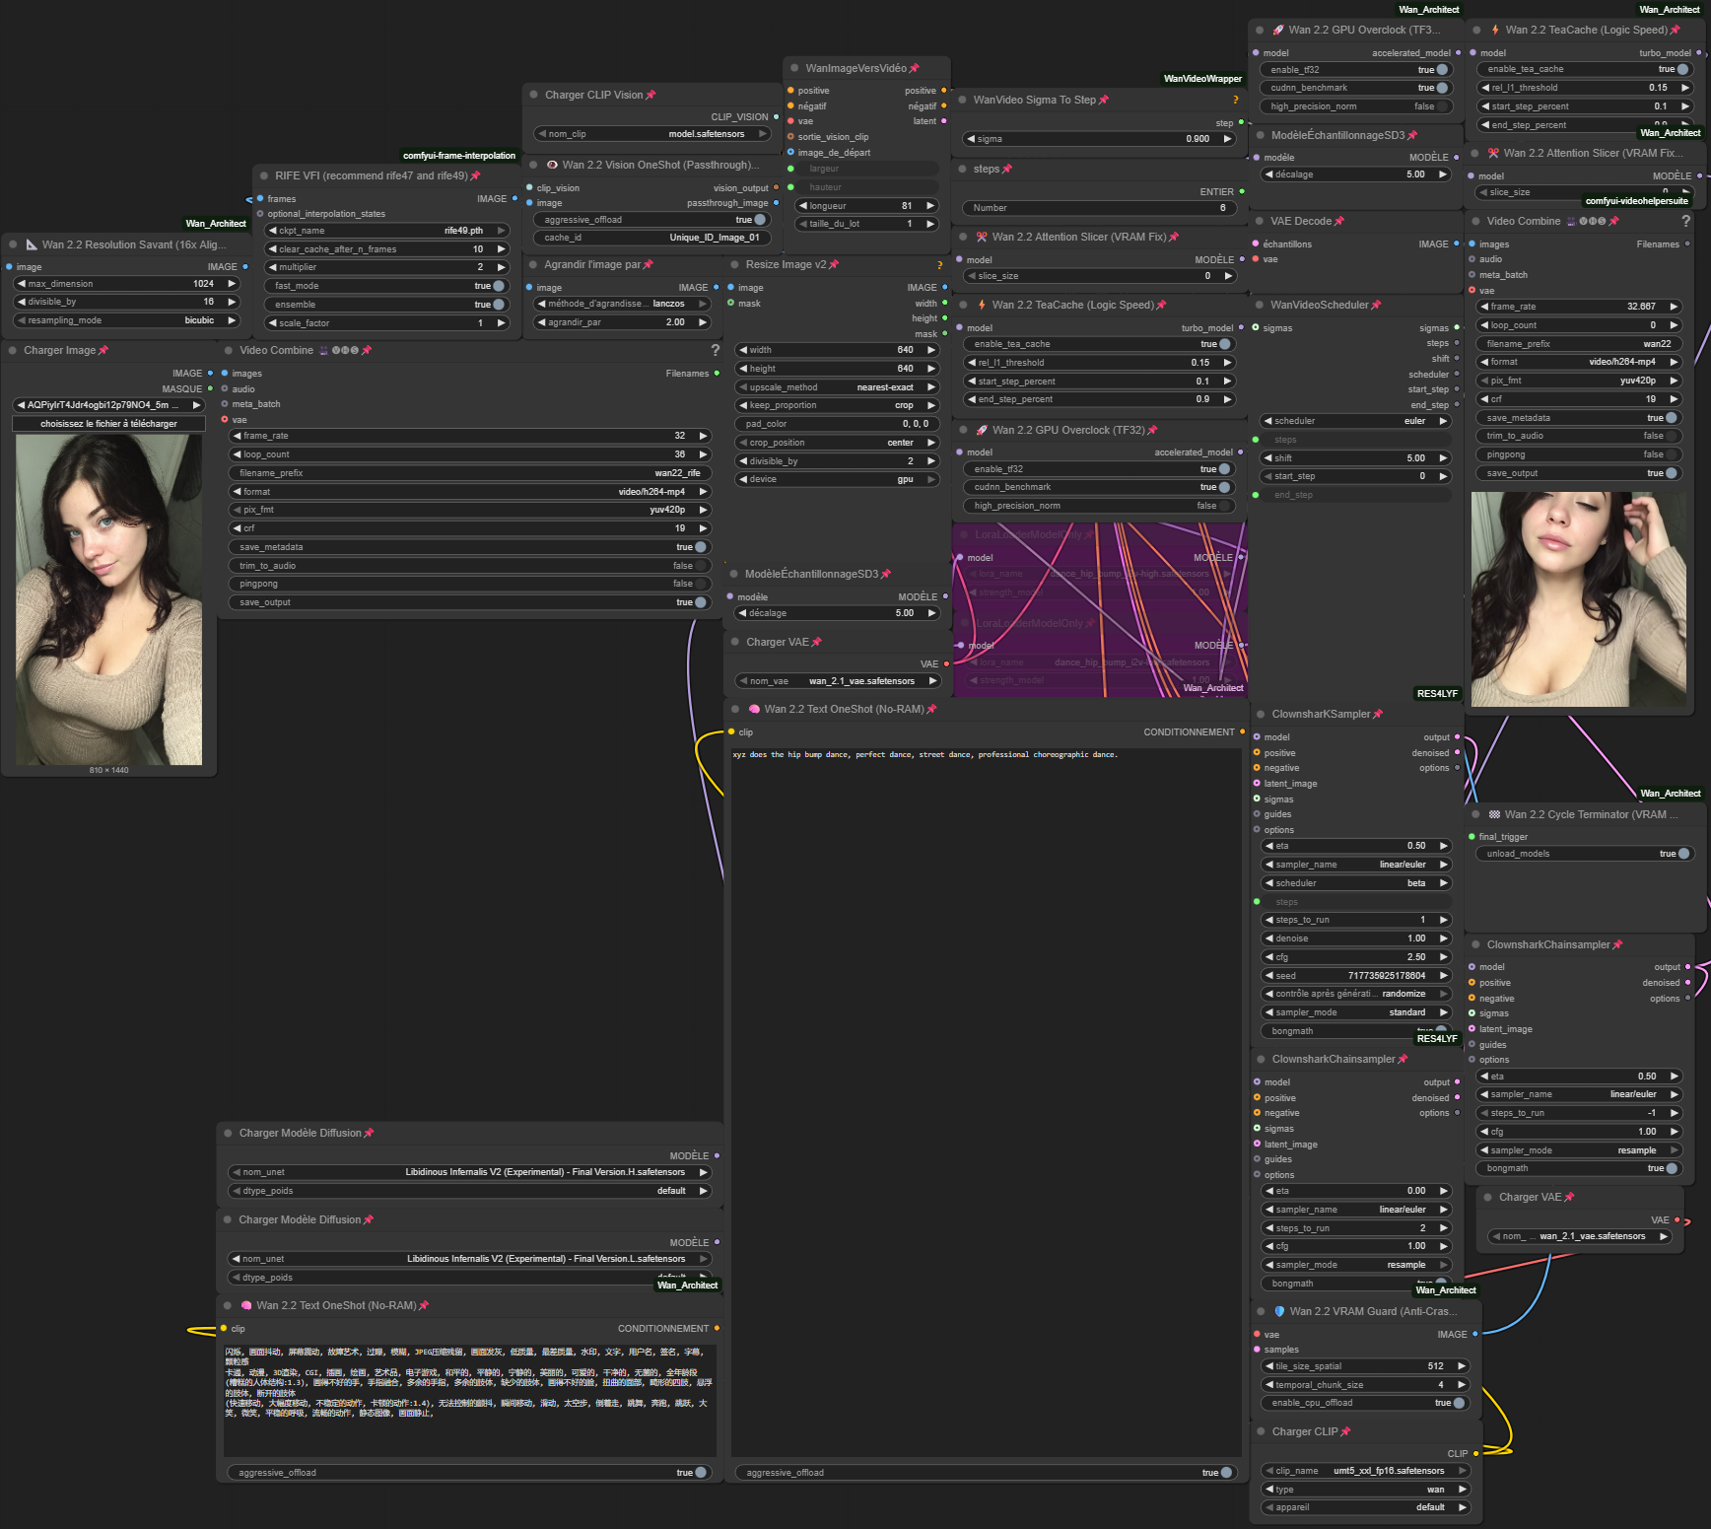This screenshot has width=1711, height=1529.
Task: Click the pin icon on Charger CLIP node
Action: tap(1345, 1431)
